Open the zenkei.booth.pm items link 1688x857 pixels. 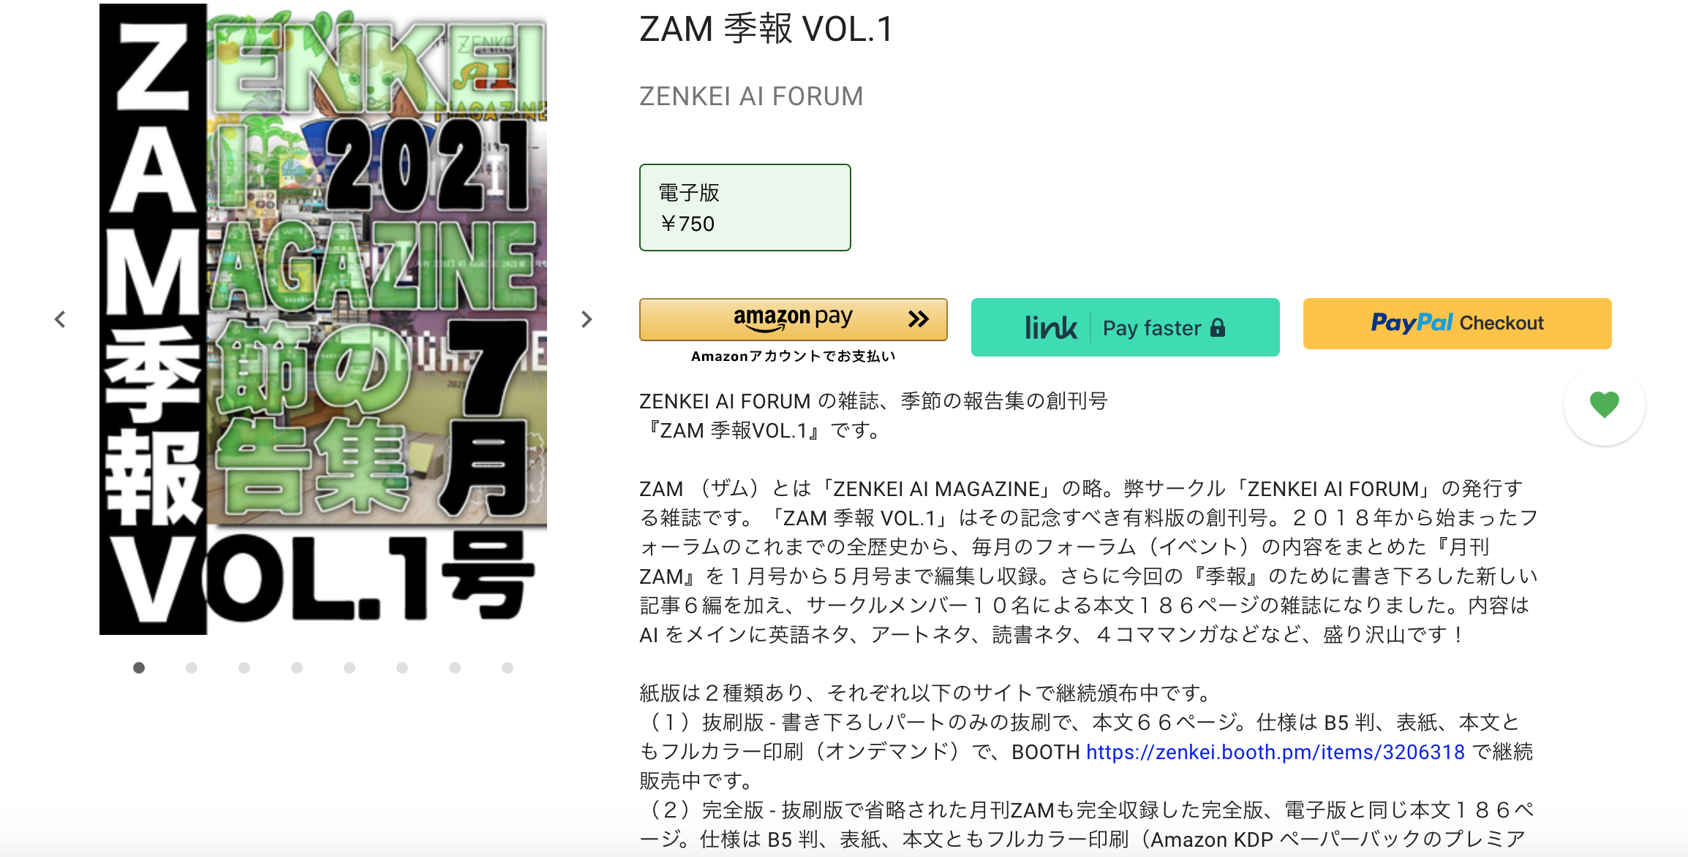[1276, 752]
